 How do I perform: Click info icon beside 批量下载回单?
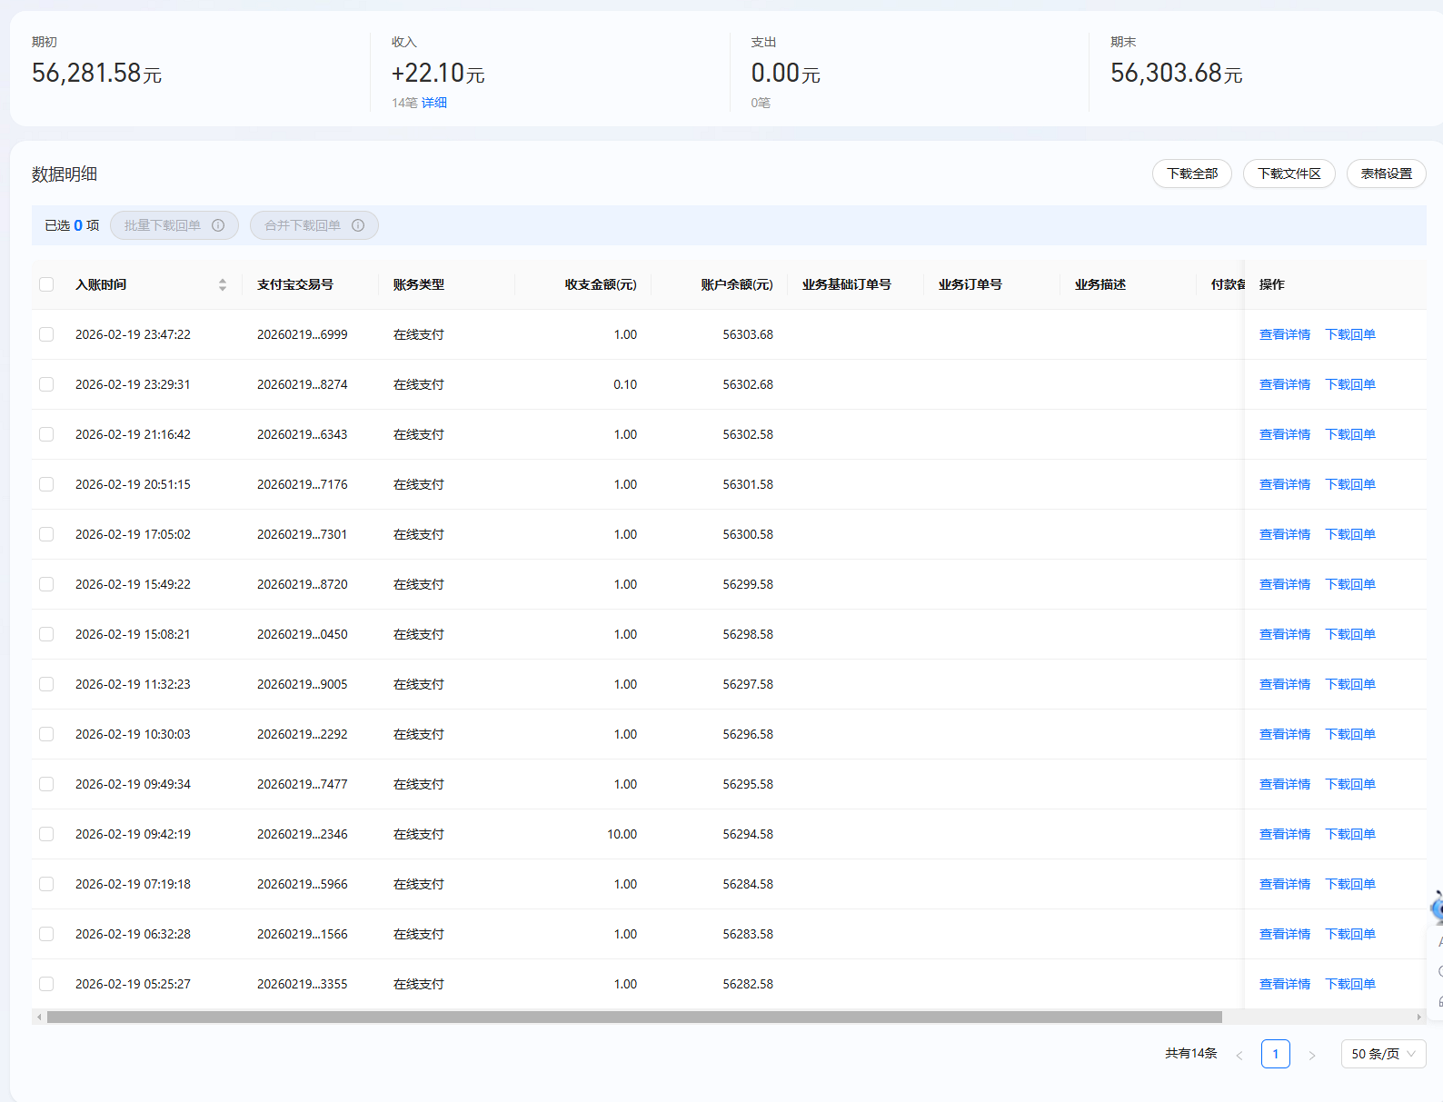click(x=218, y=225)
